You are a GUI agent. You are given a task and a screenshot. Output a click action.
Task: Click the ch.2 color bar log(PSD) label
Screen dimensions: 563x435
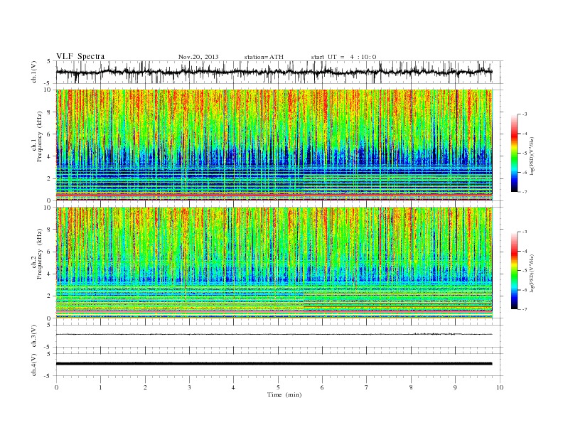(532, 273)
